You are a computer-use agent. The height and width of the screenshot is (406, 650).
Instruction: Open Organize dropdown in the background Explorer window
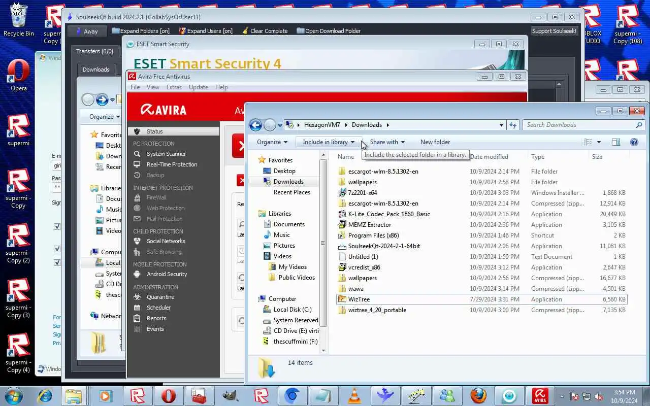(104, 117)
